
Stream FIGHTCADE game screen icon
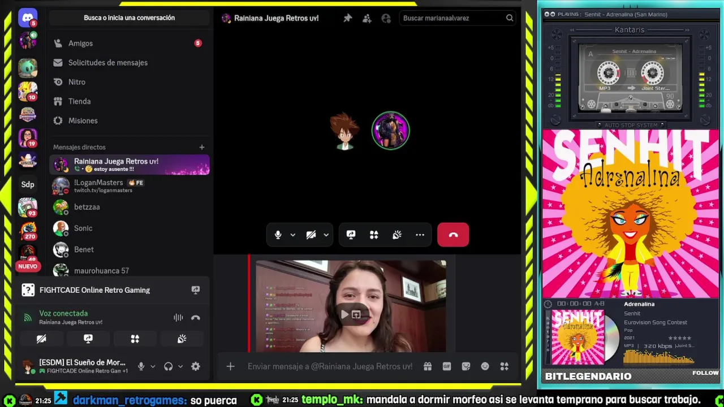196,290
